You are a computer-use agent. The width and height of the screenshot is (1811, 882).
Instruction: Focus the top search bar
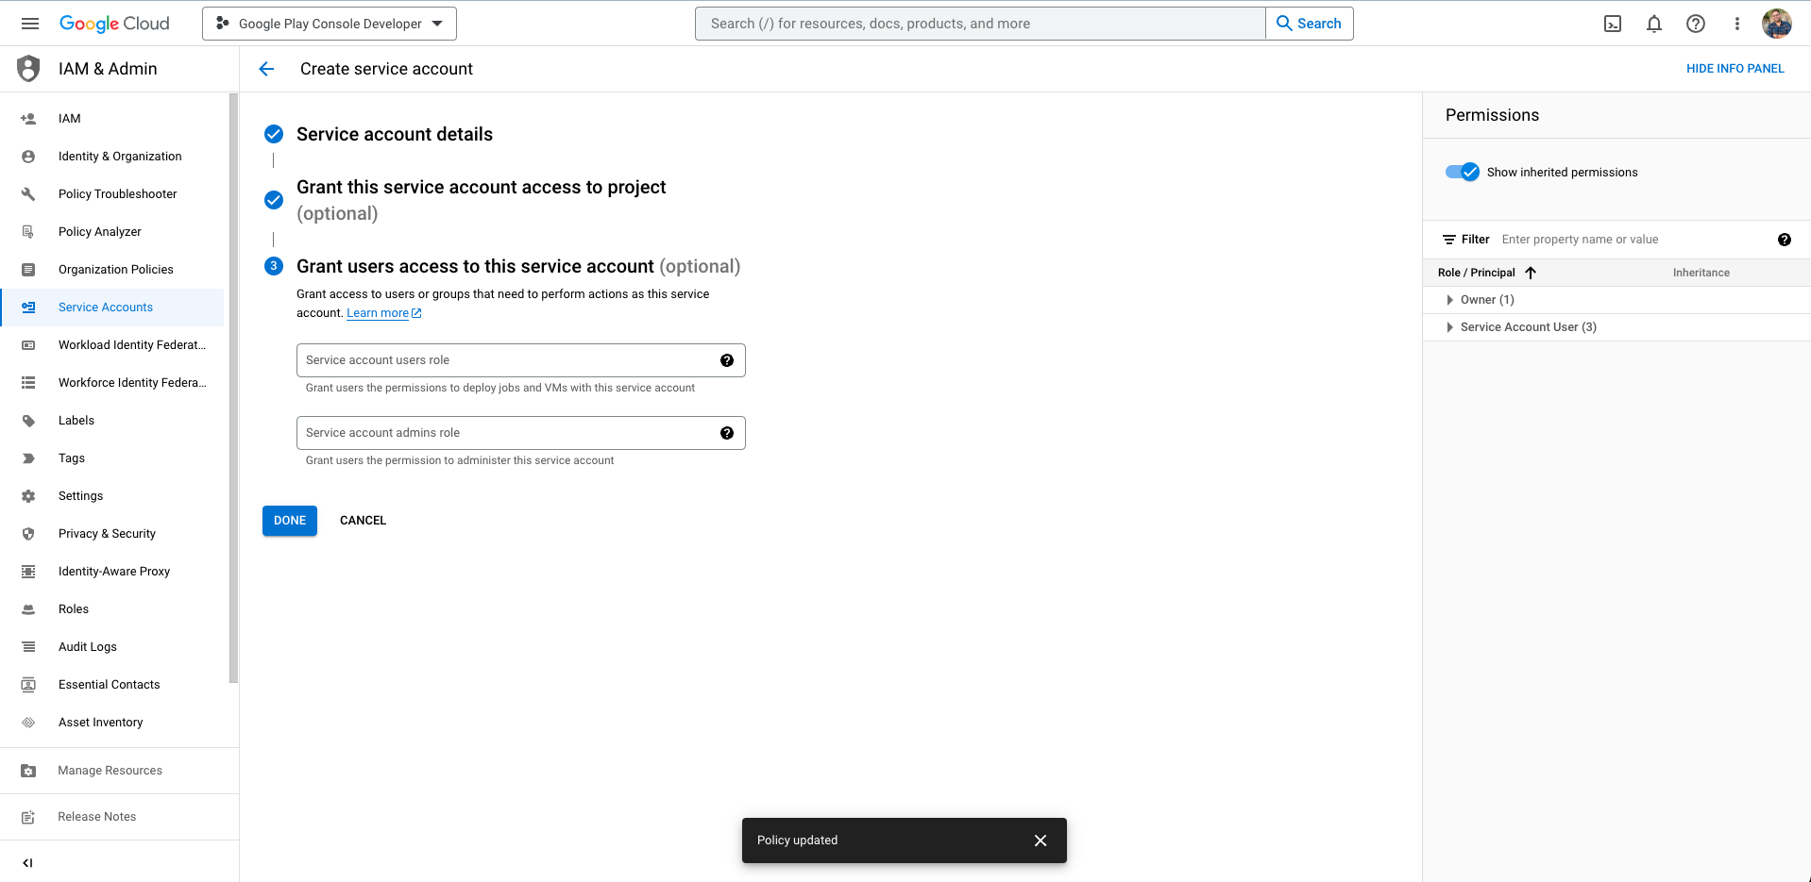980,24
